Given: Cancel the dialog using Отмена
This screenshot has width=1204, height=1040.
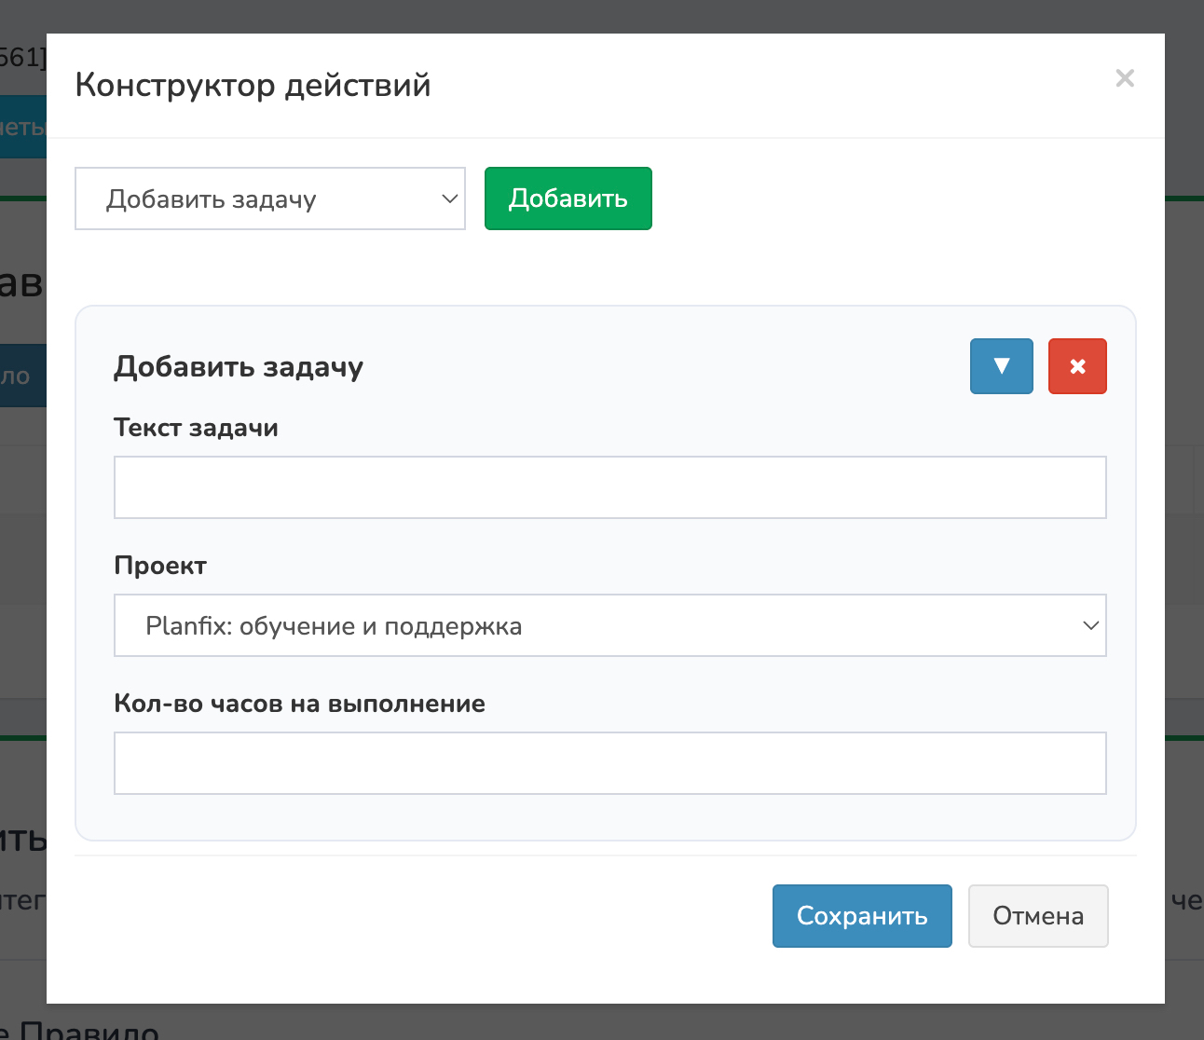Looking at the screenshot, I should (x=1038, y=916).
